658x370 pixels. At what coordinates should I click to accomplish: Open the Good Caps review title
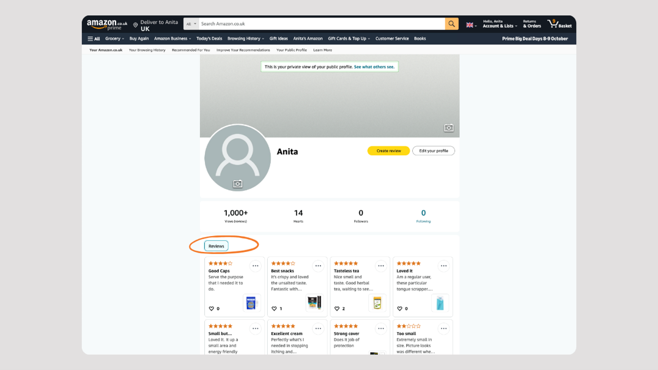pyautogui.click(x=219, y=271)
